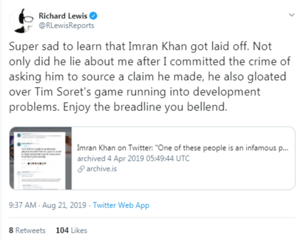Open the archived tweet preview thumbnail
Screen dimensions: 303x241
pyautogui.click(x=40, y=158)
